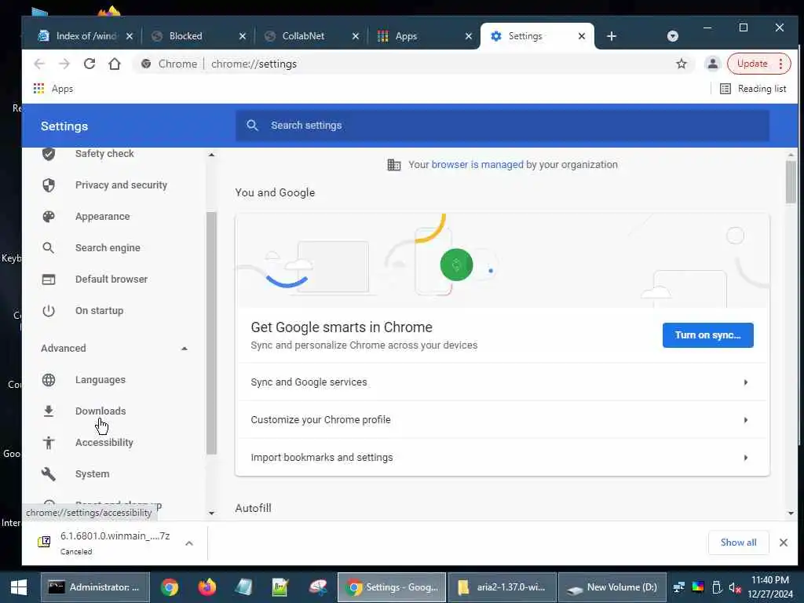Click the managed organization building icon

[394, 165]
